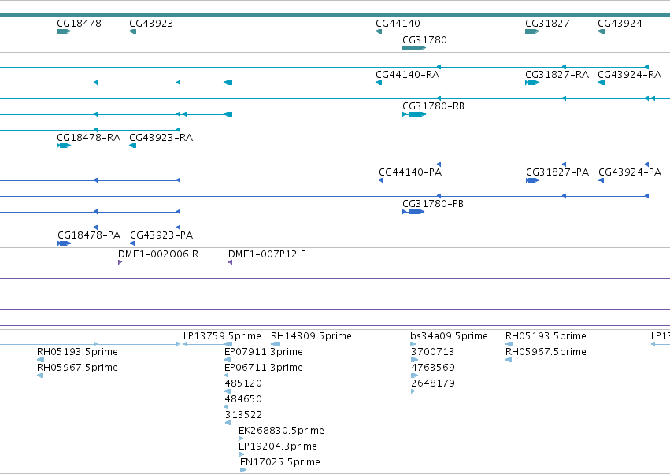Select the 313522 feature label
This screenshot has width=670, height=474.
pos(243,415)
